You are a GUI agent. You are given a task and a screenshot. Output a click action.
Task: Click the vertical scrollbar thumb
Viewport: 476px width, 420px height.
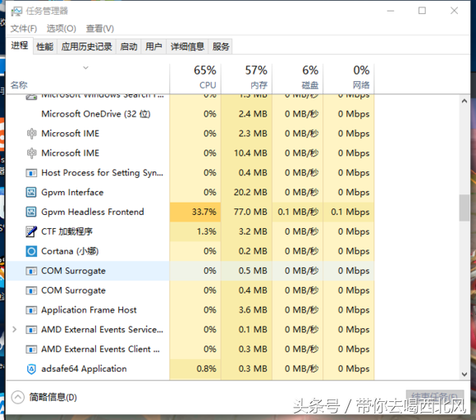coord(465,208)
